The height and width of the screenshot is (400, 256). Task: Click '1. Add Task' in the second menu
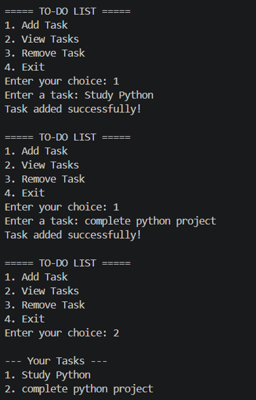[x=36, y=151]
